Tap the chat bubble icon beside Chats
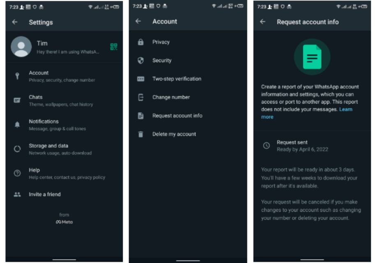The width and height of the screenshot is (376, 263). click(17, 100)
